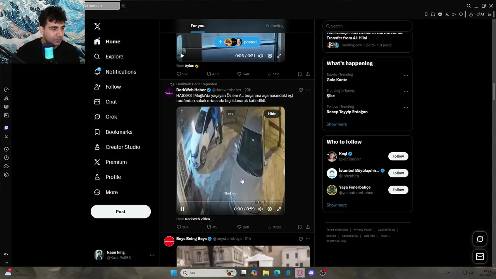The image size is (496, 279).
Task: Open options for Recep Tayyip Erdoğan trend
Action: tap(406, 108)
